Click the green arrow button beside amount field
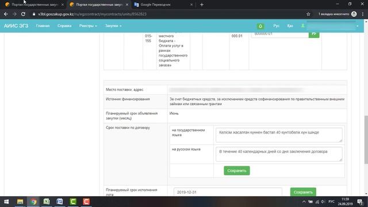Image resolution: width=368 pixels, height=207 pixels. coord(314,34)
